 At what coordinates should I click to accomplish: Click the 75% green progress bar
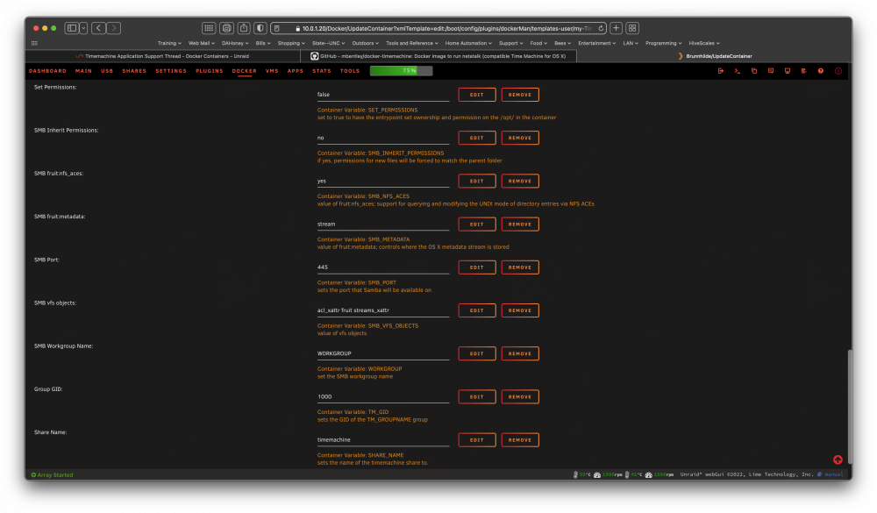pos(401,70)
